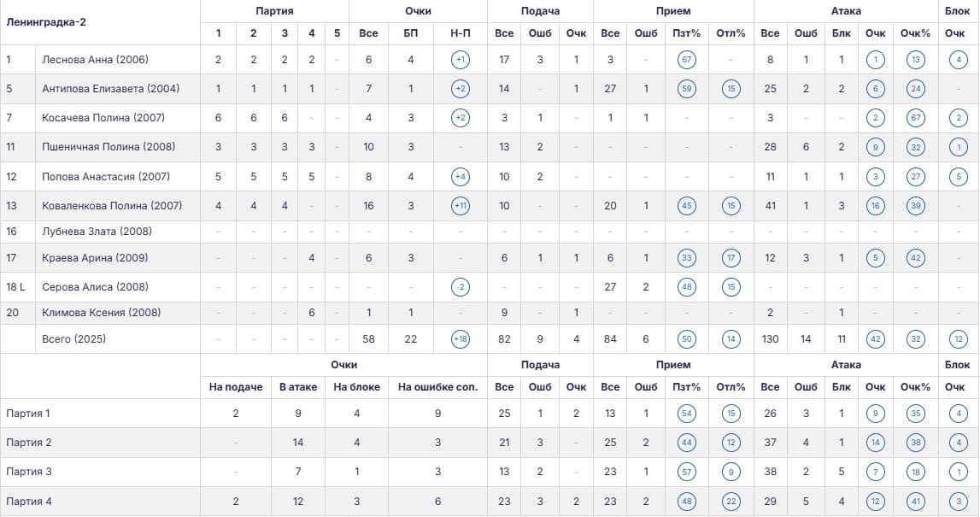
Task: Click the 'Всего (2025)' totals row label
Action: [x=73, y=339]
